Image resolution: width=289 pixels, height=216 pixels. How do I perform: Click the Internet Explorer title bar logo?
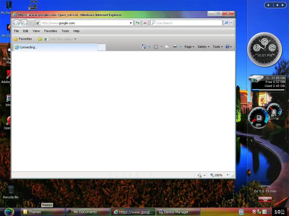point(14,15)
